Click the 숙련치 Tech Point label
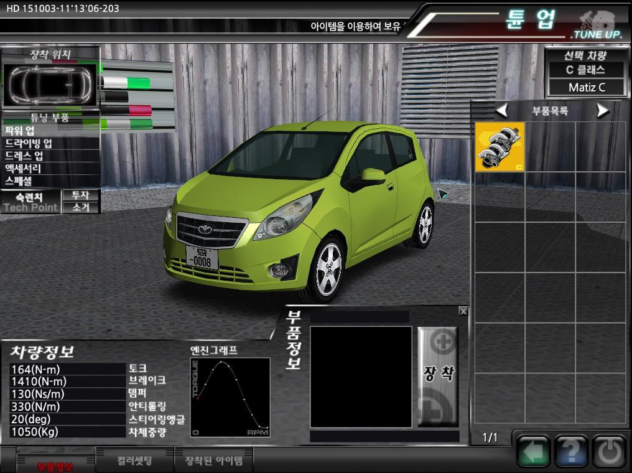The width and height of the screenshot is (632, 473). (x=30, y=202)
